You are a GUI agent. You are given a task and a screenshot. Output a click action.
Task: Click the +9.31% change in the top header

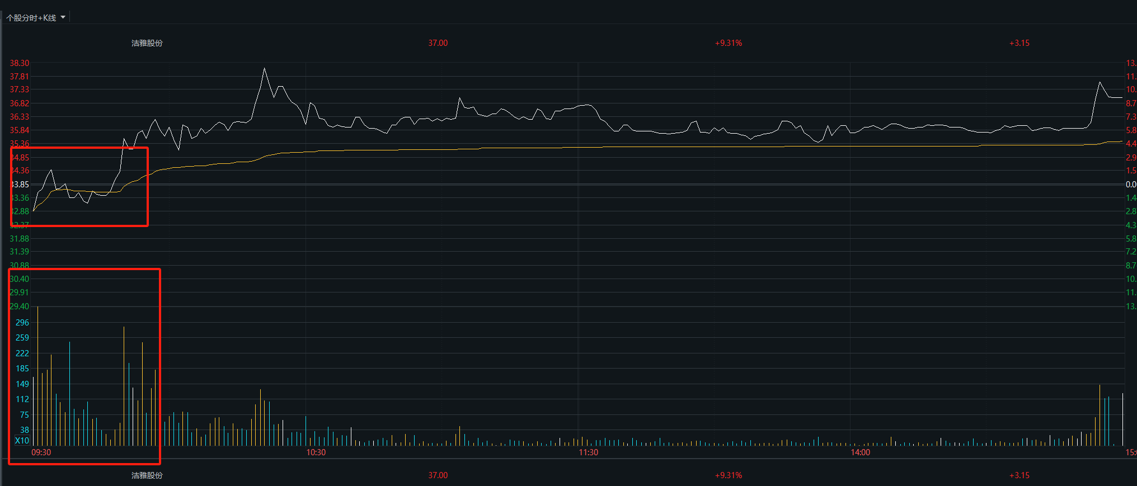[728, 43]
